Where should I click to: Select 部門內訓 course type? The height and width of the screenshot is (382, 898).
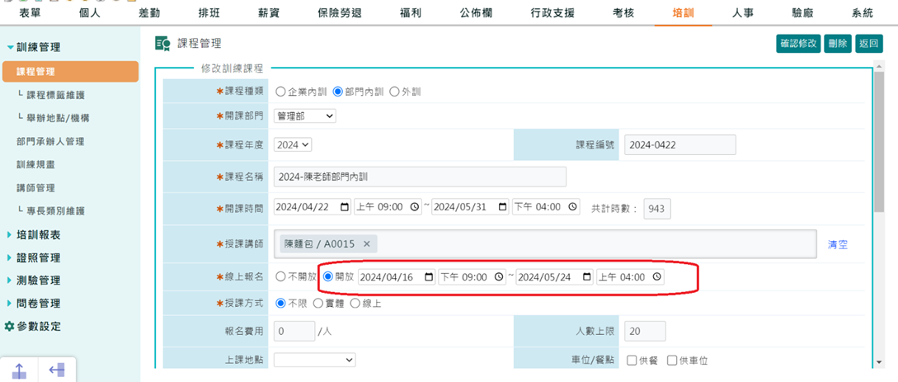(337, 92)
